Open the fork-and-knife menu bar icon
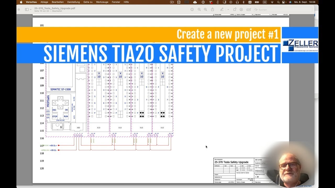Screen dimensions: 335x188 (211, 2)
